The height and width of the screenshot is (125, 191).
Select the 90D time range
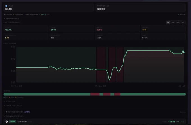click(178, 22)
